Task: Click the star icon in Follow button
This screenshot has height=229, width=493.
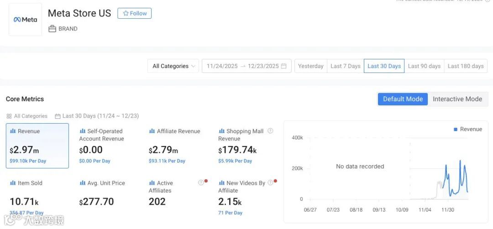Action: (126, 13)
